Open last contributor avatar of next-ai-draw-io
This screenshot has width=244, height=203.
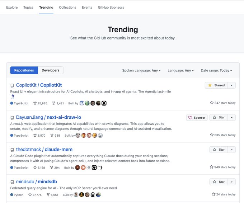tap(100, 135)
